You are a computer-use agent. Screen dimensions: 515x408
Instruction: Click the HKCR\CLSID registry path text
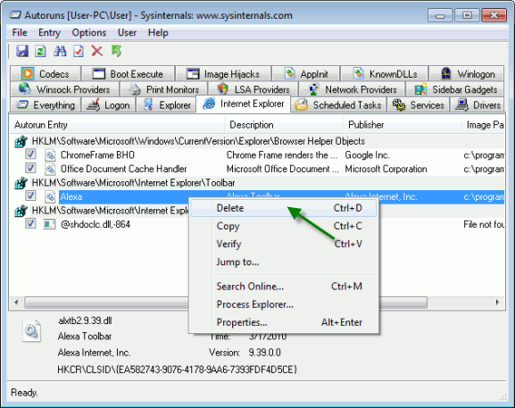(177, 370)
